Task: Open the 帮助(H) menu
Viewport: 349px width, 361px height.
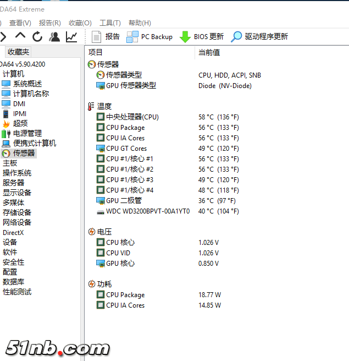Action: coord(140,23)
